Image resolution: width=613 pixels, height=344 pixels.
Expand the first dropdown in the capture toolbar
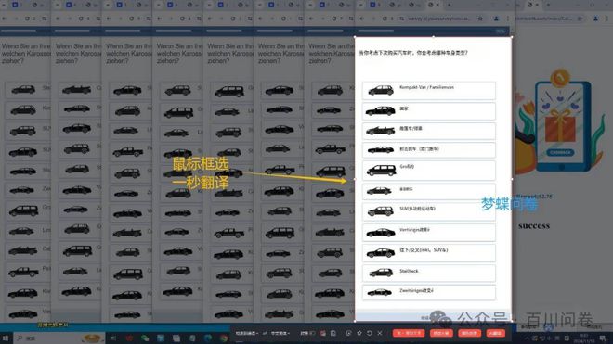(x=246, y=333)
